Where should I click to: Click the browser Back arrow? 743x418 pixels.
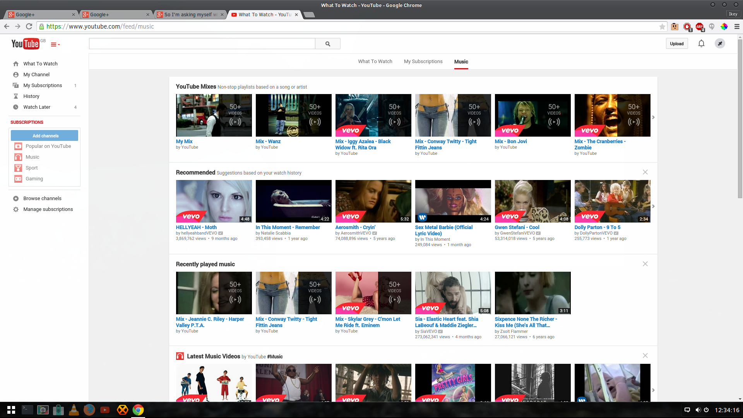(x=7, y=26)
